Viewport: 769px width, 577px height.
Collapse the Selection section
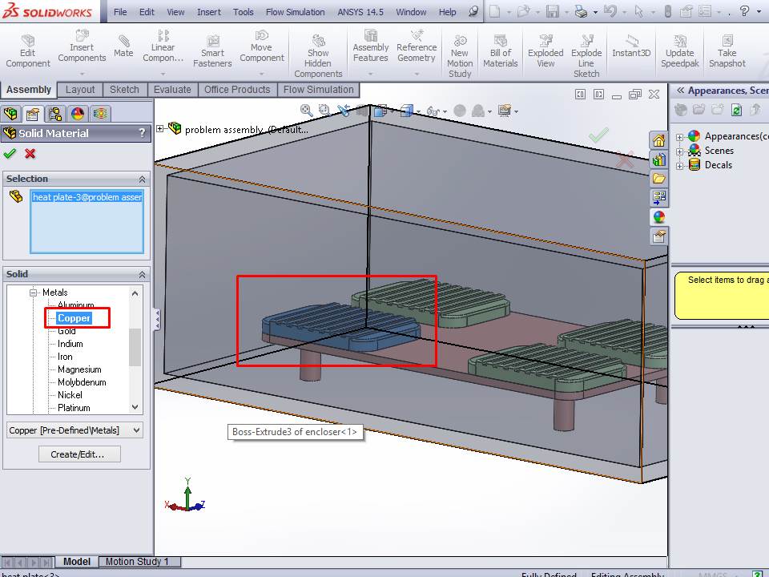(143, 179)
